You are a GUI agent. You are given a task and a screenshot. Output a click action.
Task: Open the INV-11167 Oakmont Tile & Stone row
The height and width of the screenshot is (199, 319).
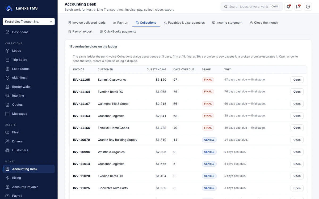297,104
